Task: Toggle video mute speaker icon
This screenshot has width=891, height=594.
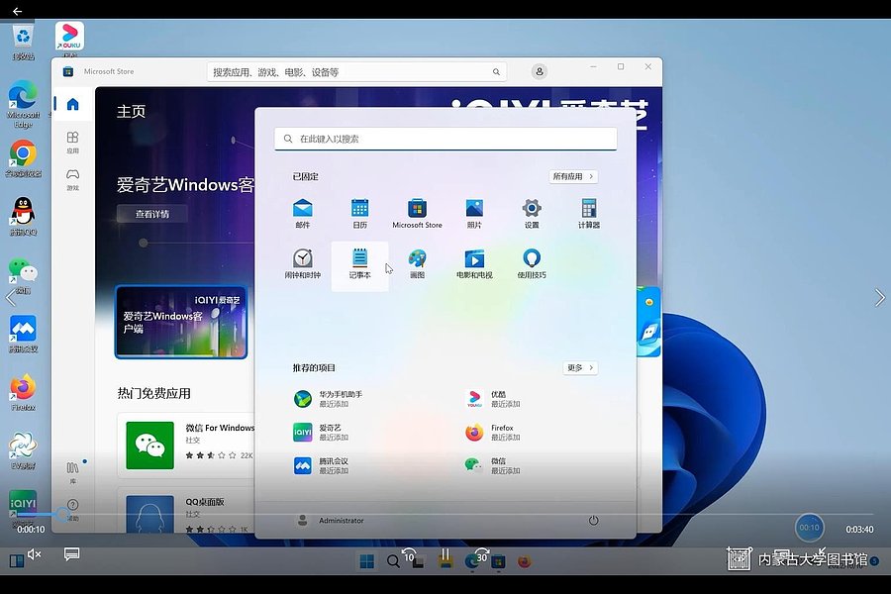Action: pos(35,554)
